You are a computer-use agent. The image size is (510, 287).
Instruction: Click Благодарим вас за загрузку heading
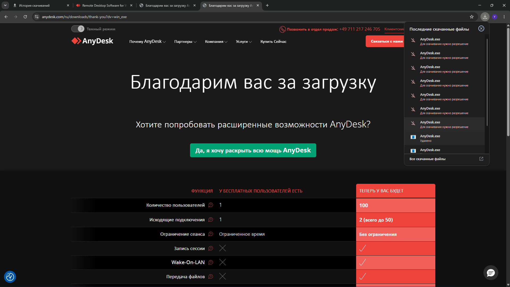(253, 82)
